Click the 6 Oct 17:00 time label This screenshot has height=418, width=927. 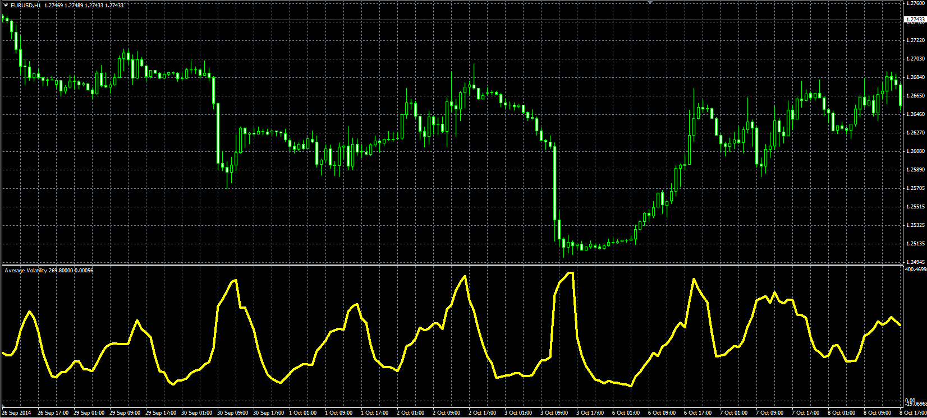coord(699,413)
